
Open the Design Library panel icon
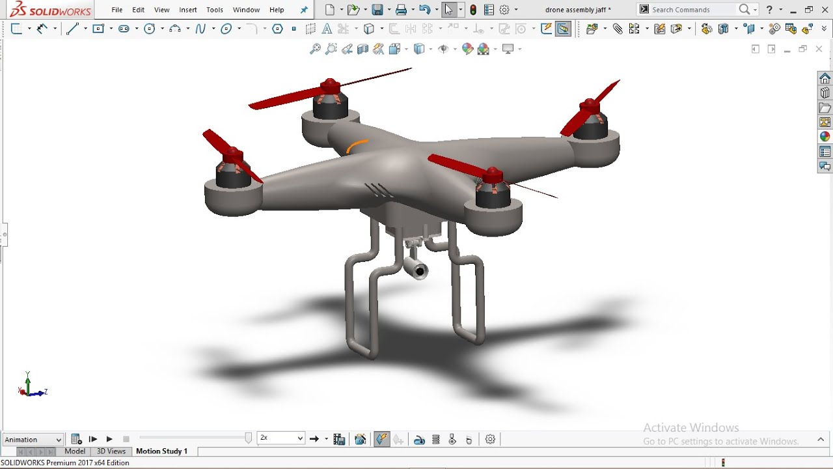825,93
